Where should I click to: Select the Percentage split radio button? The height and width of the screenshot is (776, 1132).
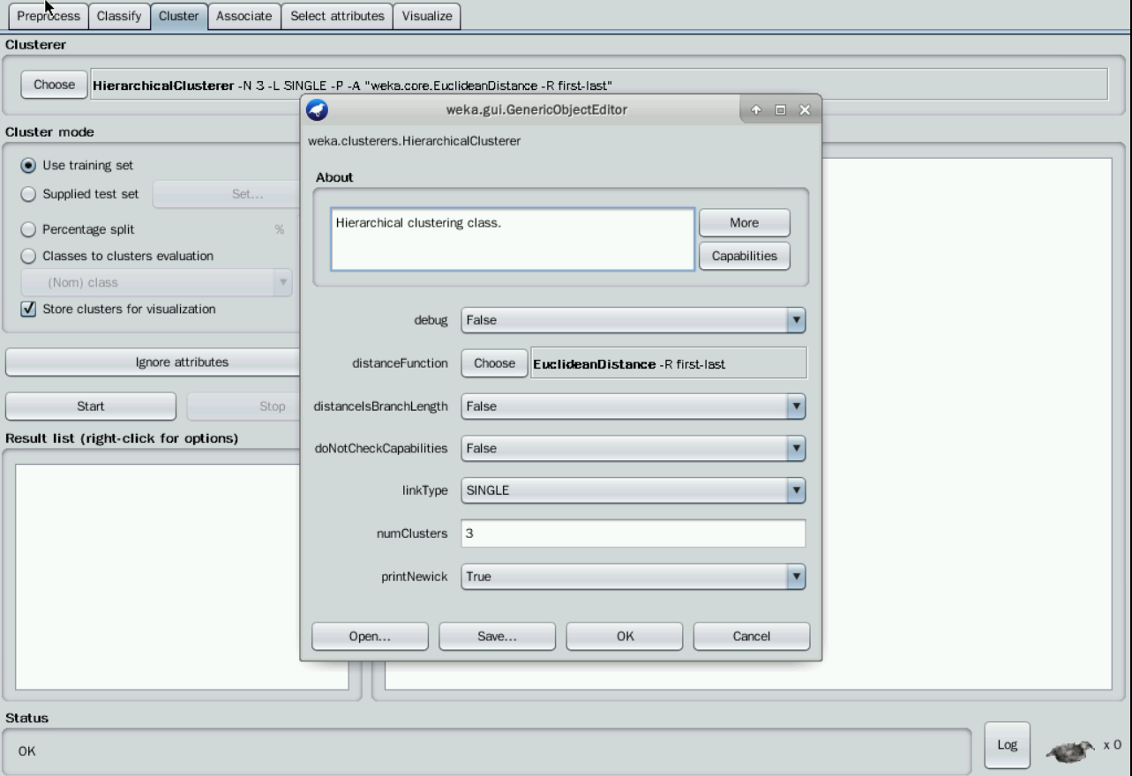[x=29, y=229]
